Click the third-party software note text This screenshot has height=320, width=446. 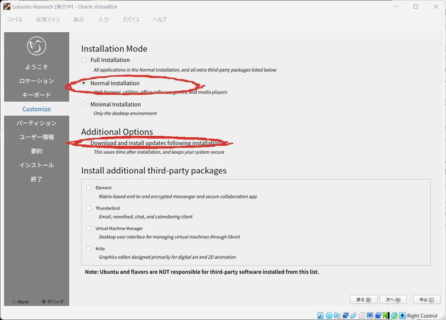pos(202,272)
